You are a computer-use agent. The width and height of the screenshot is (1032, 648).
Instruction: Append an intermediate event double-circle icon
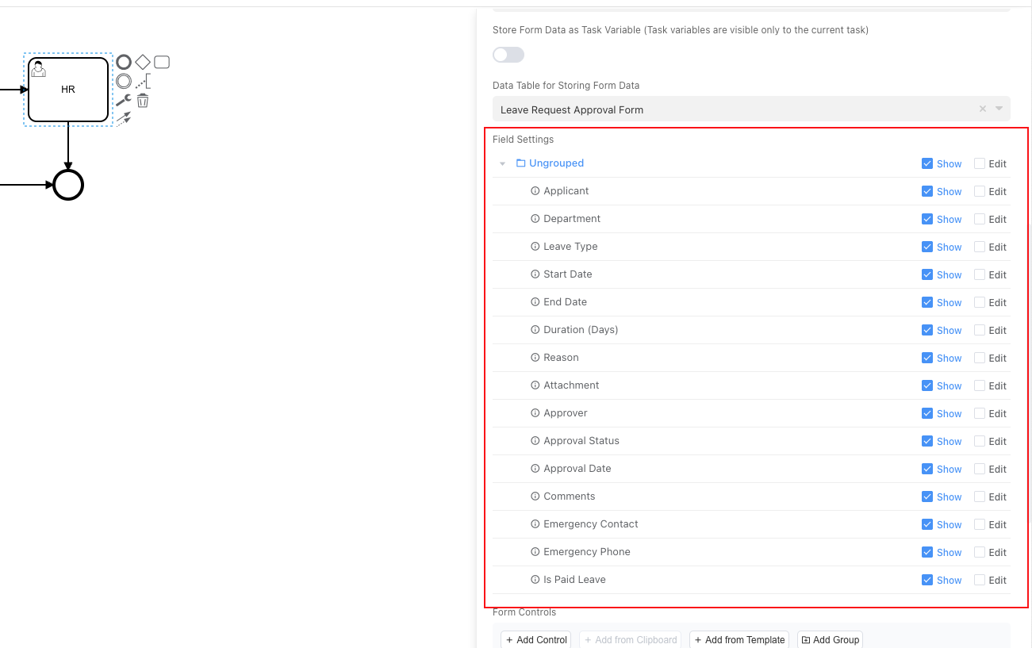click(x=124, y=81)
